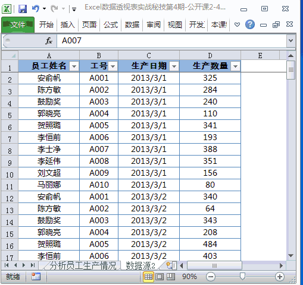Click the Undo arrow icon
The image size is (303, 285).
point(36,8)
